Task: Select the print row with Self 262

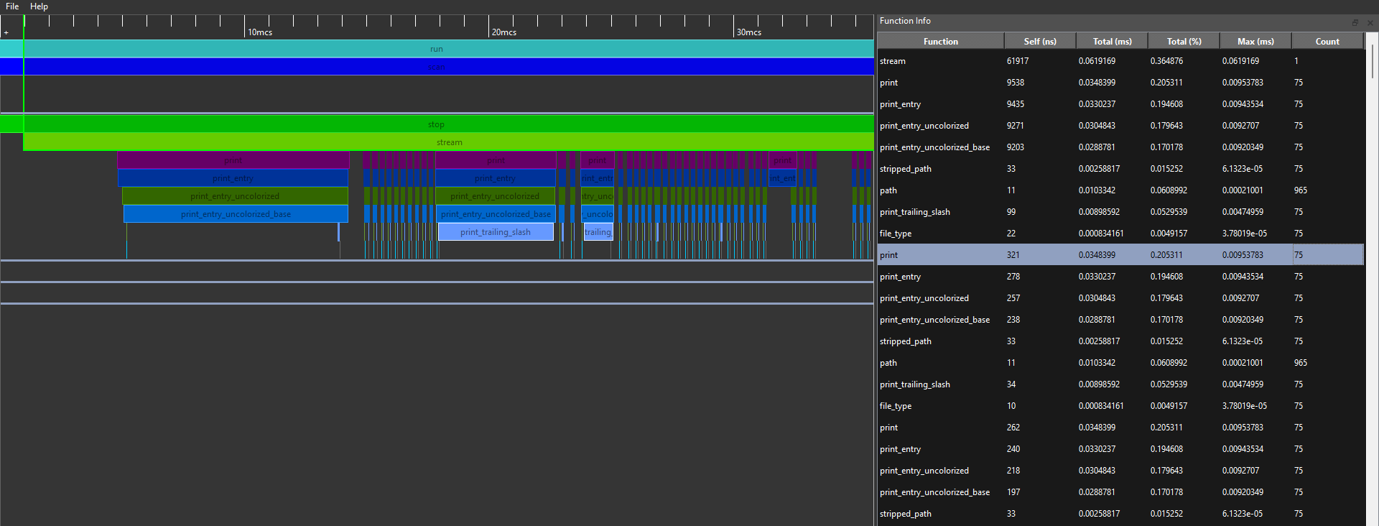Action: pos(1120,428)
